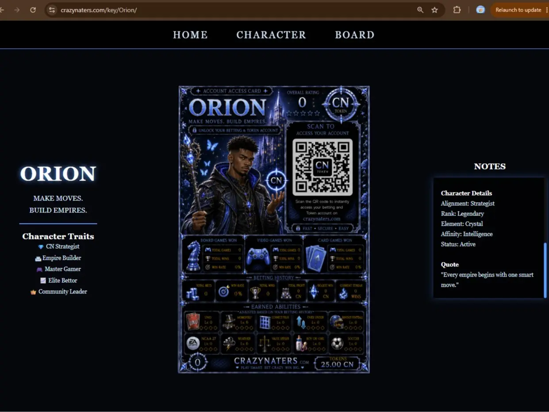Click the playing cards Card Games icon

(316, 258)
